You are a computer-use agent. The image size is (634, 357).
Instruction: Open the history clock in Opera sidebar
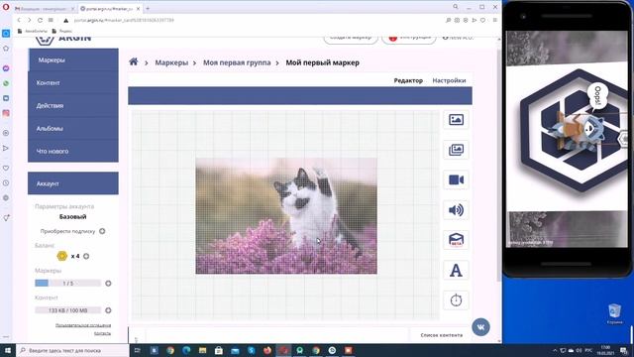point(6,182)
